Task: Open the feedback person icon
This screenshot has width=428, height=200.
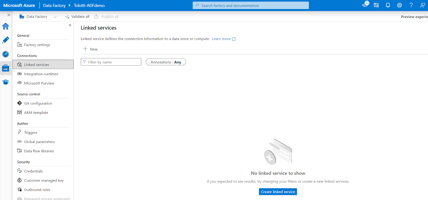Action: 422,5
